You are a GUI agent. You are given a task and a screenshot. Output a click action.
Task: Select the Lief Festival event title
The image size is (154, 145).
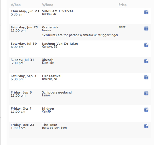[52, 76]
